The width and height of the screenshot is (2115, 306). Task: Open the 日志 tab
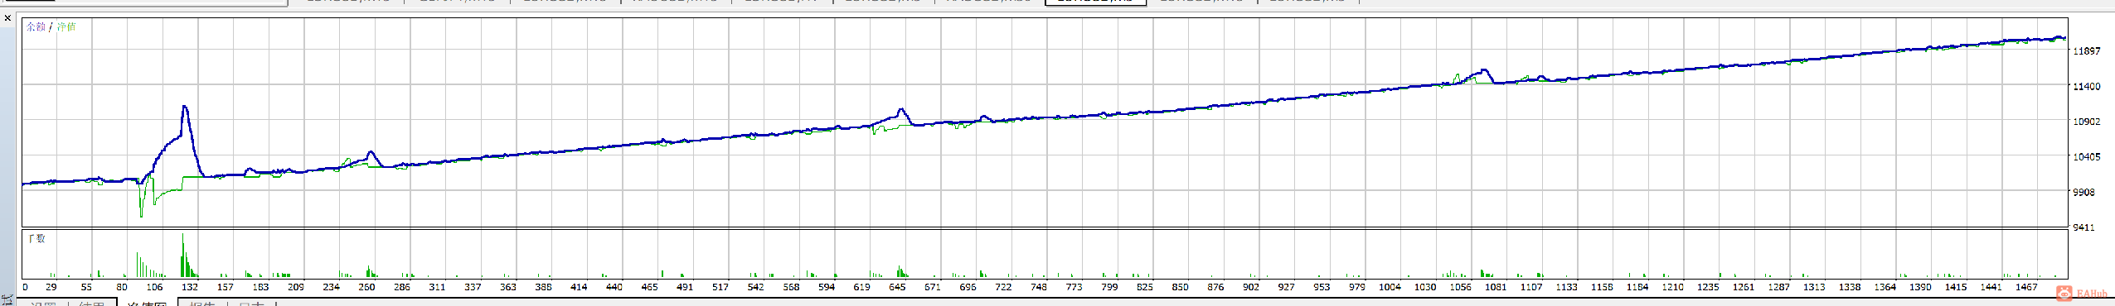coord(251,304)
